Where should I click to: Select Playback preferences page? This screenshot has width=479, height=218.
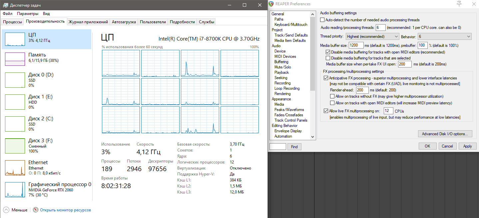(282, 72)
